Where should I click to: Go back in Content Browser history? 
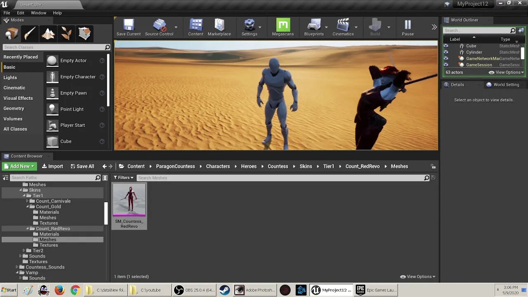(104, 166)
